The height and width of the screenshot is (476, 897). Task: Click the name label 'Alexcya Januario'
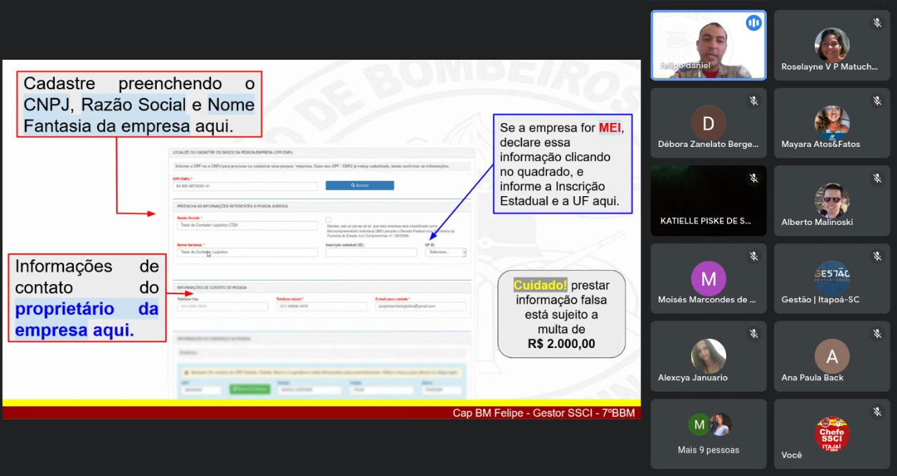point(692,378)
